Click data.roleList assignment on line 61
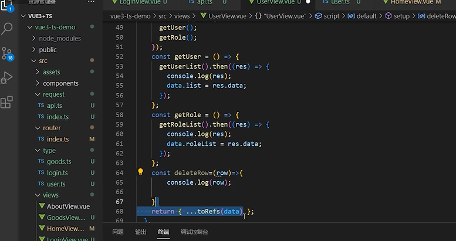This screenshot has width=456, height=241. [x=214, y=144]
